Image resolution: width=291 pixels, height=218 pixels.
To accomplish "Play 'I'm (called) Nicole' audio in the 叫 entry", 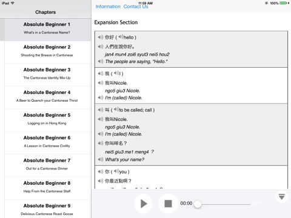I will point(101,134).
